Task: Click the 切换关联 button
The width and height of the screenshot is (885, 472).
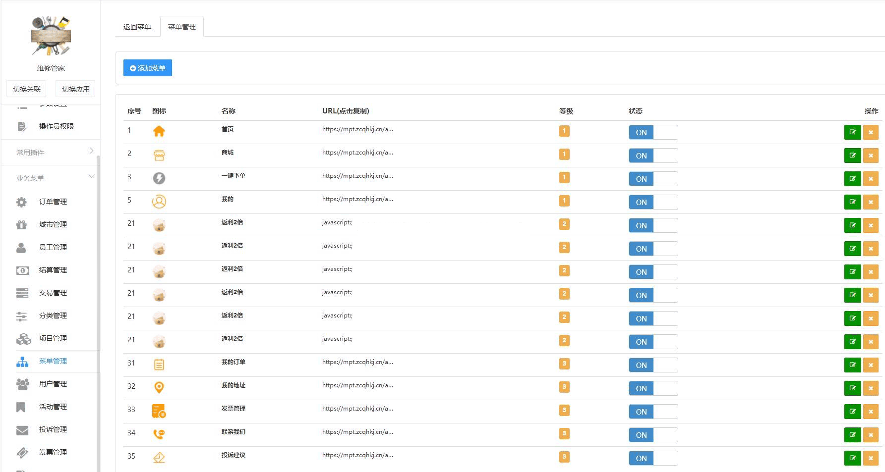Action: pos(27,89)
